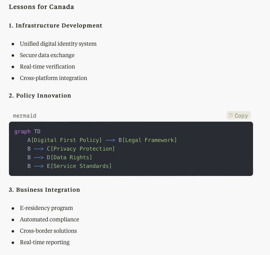Click Secure data exchange bullet text
The height and width of the screenshot is (255, 270).
[47, 55]
